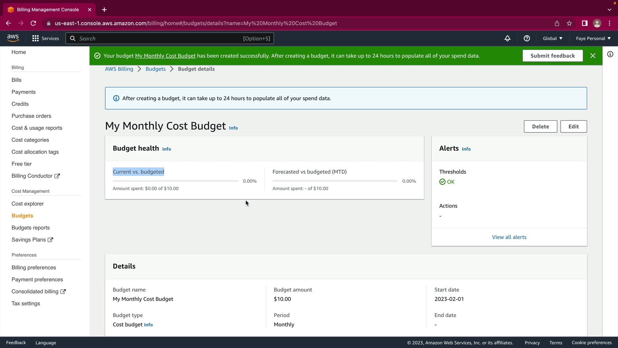Open the Faye Personal account dropdown
Viewport: 618px width, 348px height.
pyautogui.click(x=593, y=38)
